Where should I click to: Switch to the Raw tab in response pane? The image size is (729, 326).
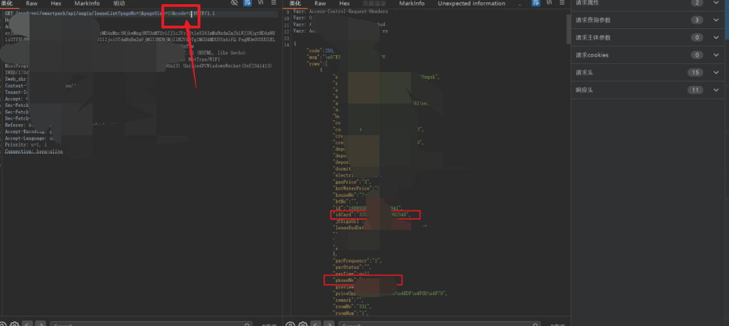[x=320, y=3]
